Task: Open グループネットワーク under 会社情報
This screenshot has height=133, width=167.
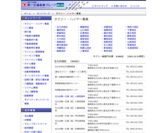Action: coord(35,124)
